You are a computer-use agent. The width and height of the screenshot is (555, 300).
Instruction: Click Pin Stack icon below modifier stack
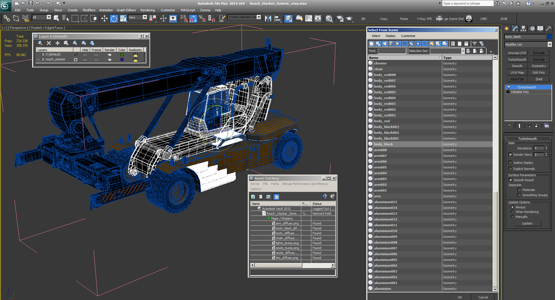coord(509,126)
